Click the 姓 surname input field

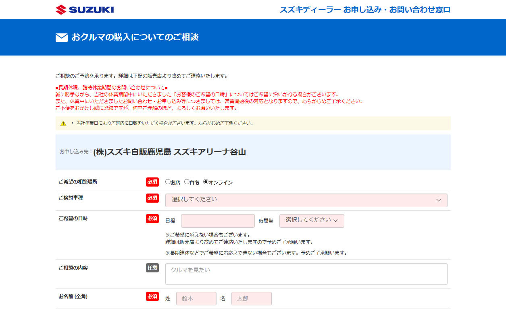(196, 298)
